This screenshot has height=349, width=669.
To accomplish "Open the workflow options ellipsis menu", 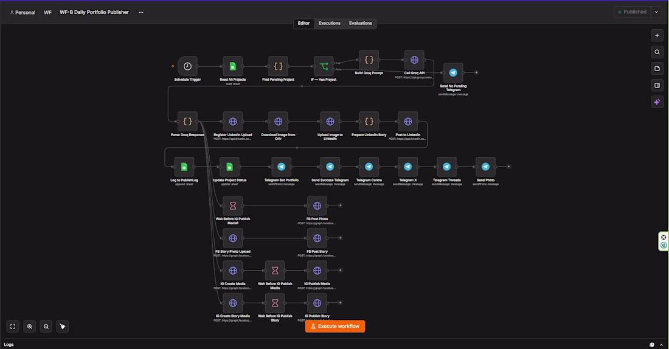I will pos(141,12).
